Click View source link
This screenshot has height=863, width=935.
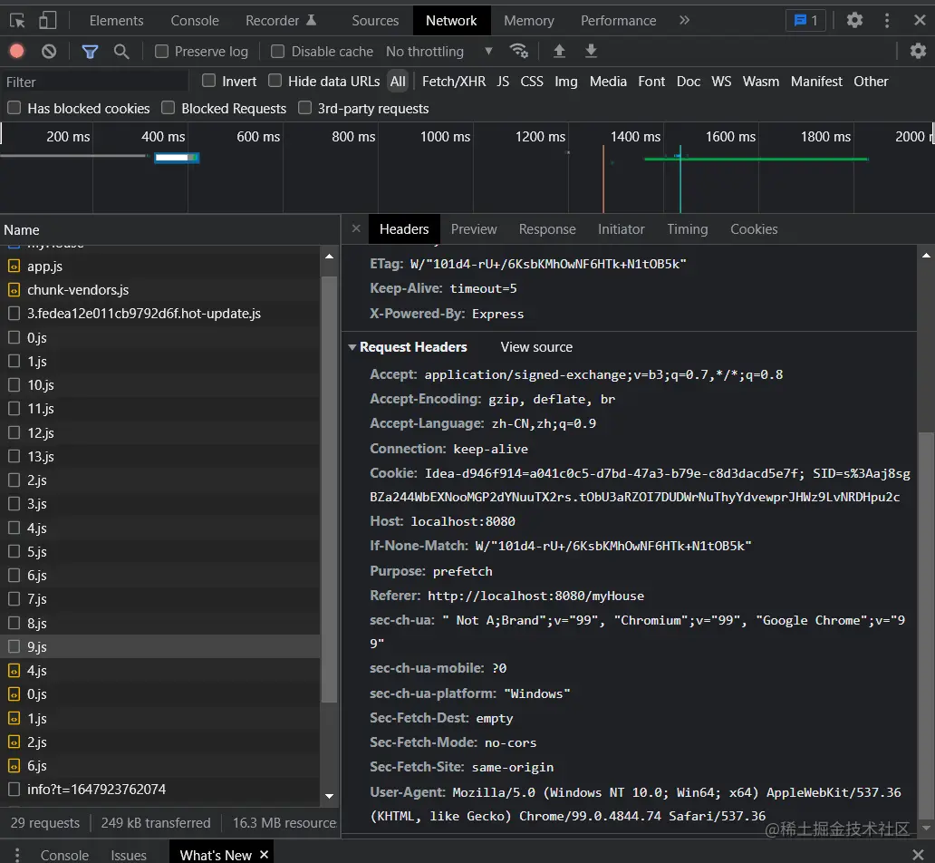click(536, 347)
